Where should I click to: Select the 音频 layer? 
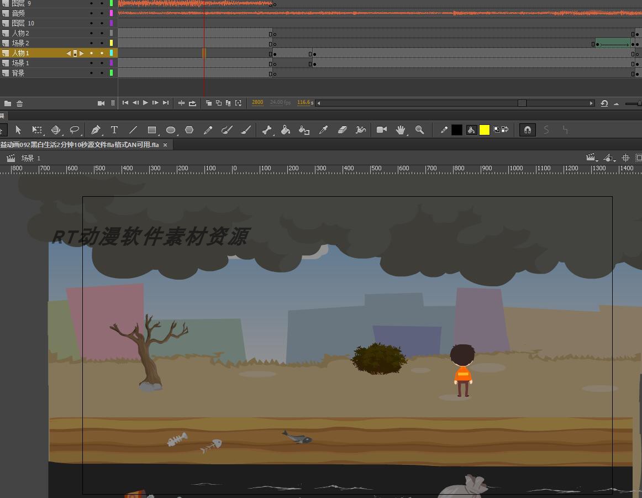pos(59,13)
